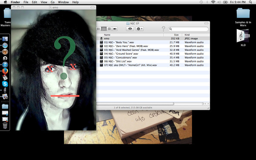
Task: Open the Help menu
Action: [x=76, y=2]
